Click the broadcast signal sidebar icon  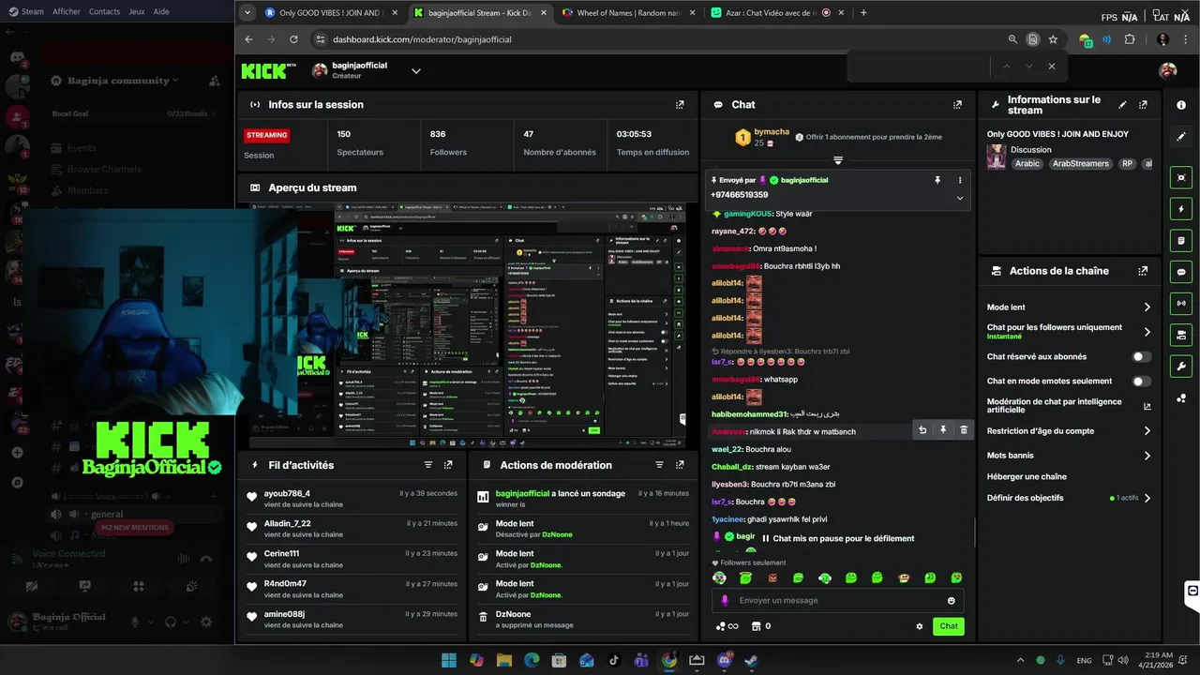[x=1181, y=303]
